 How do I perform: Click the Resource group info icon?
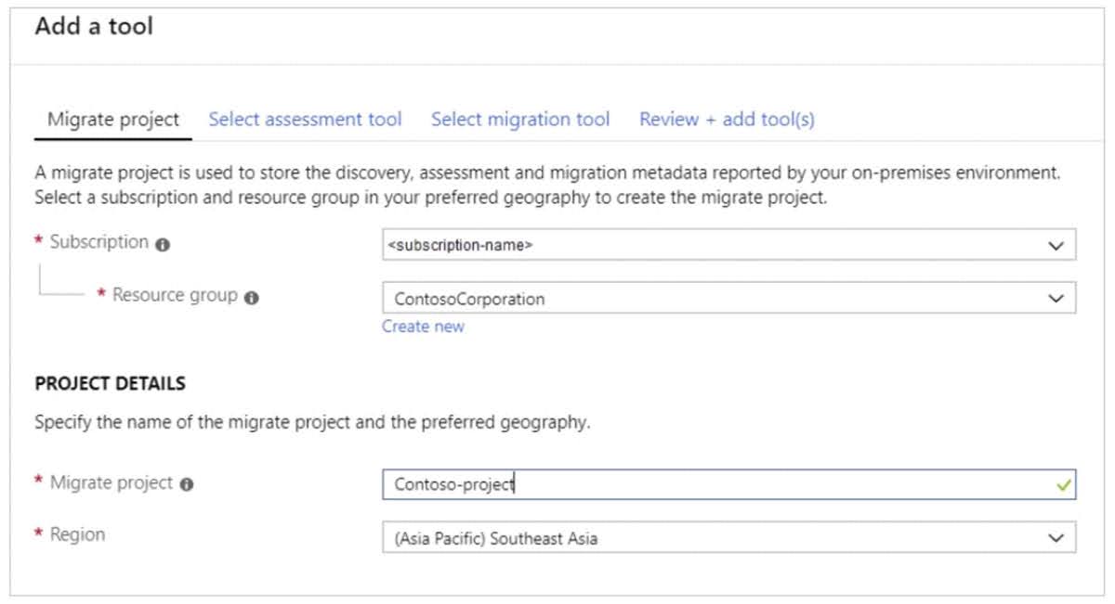(252, 298)
